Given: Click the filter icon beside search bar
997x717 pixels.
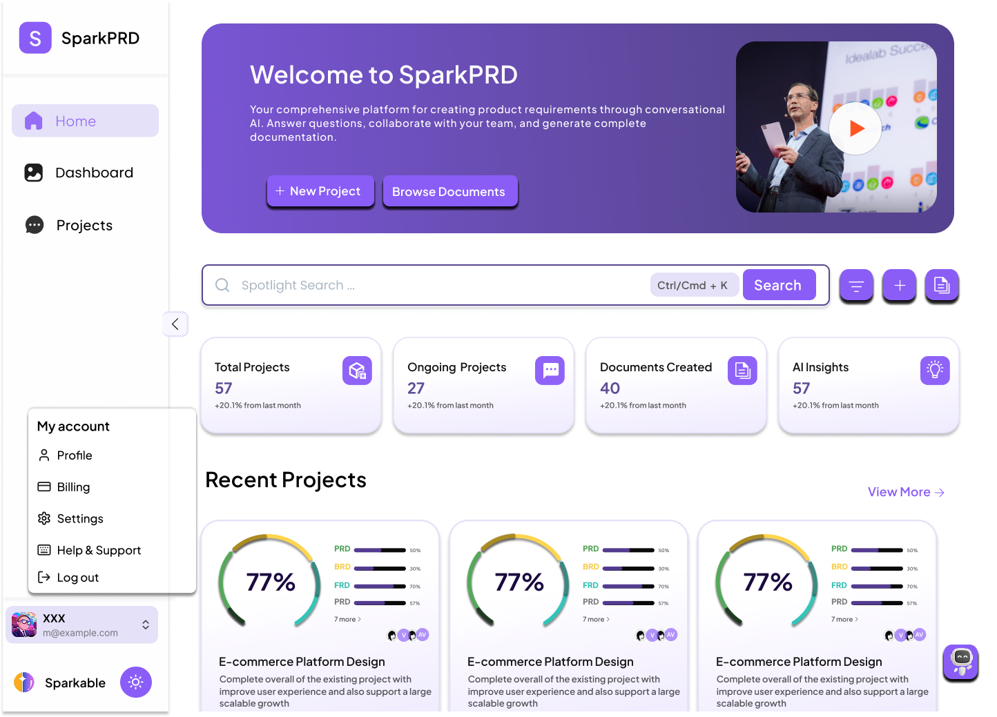Looking at the screenshot, I should (x=856, y=286).
